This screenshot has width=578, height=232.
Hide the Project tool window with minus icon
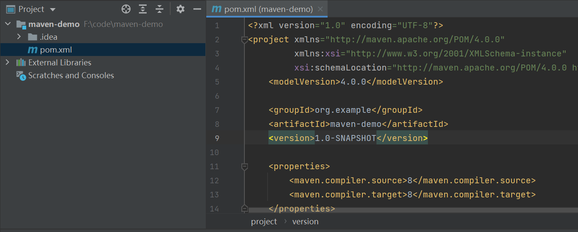tap(197, 9)
